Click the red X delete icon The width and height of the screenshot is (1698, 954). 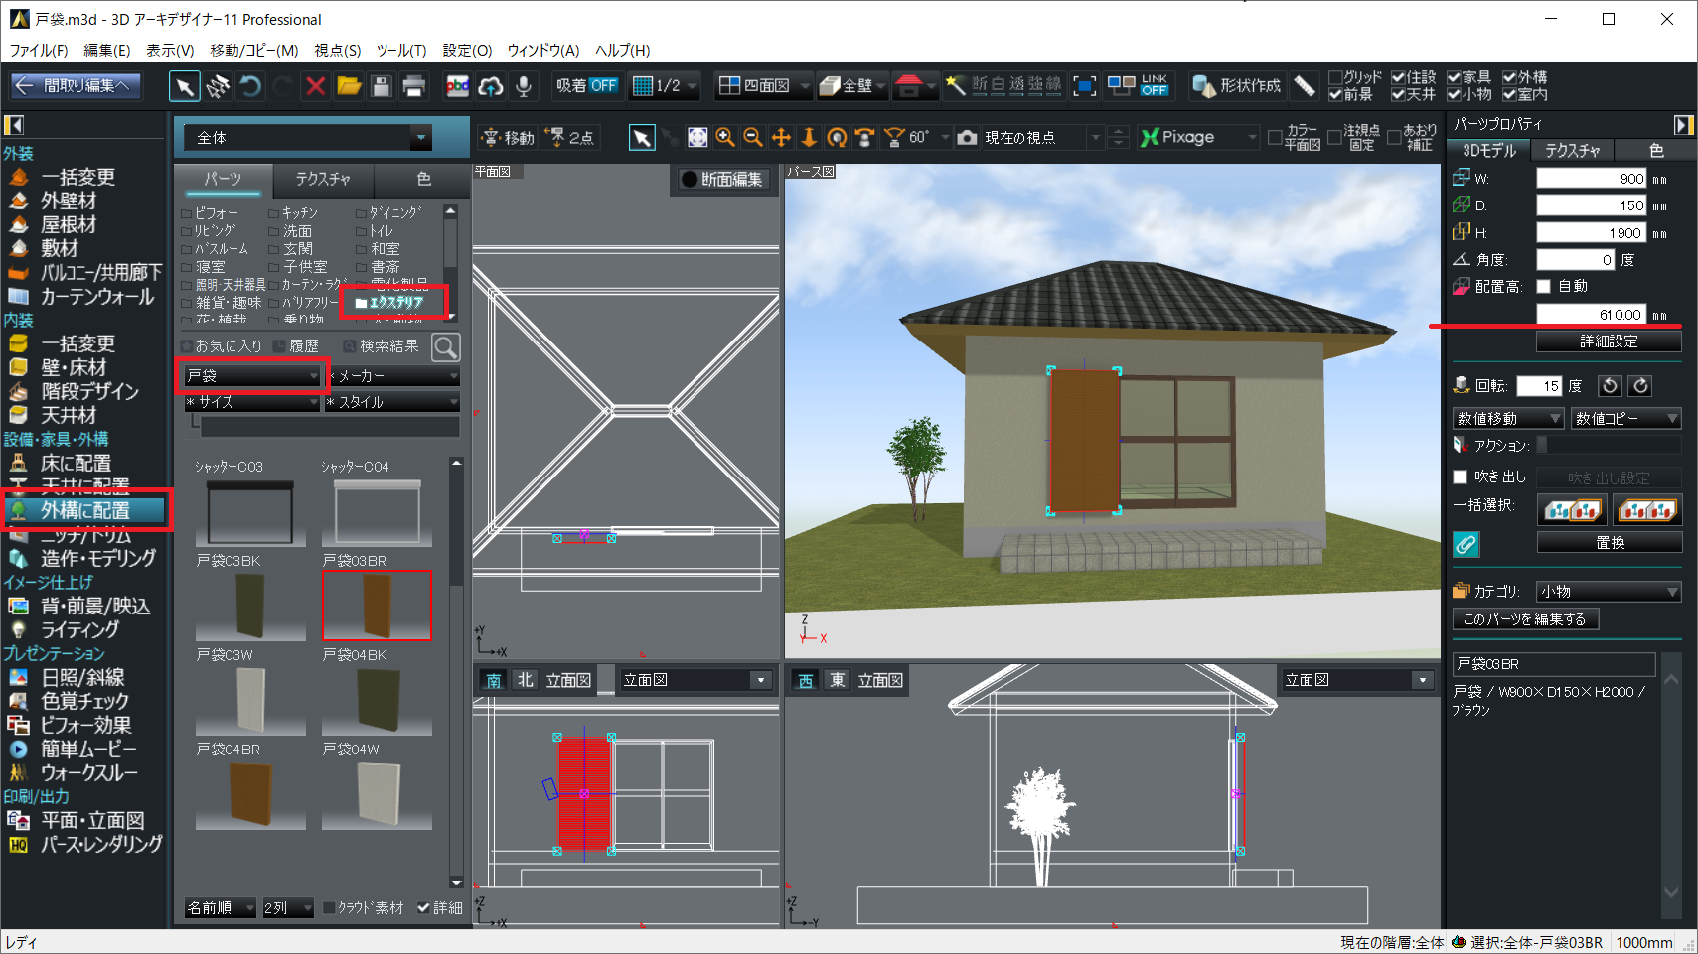coord(316,86)
